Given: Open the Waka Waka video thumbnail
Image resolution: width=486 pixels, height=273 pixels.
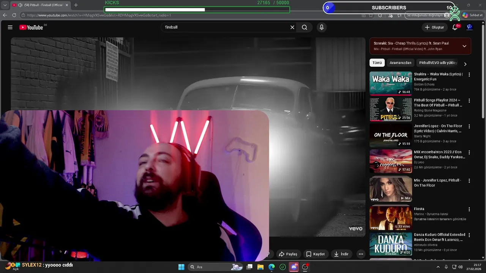Looking at the screenshot, I should point(391,83).
